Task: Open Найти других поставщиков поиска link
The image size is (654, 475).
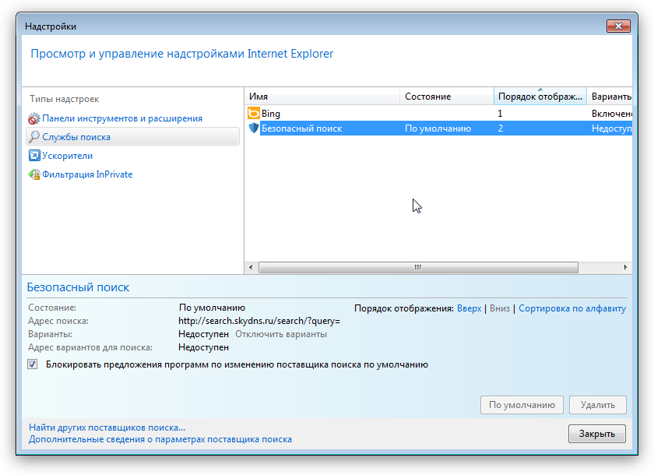Action: [x=107, y=427]
